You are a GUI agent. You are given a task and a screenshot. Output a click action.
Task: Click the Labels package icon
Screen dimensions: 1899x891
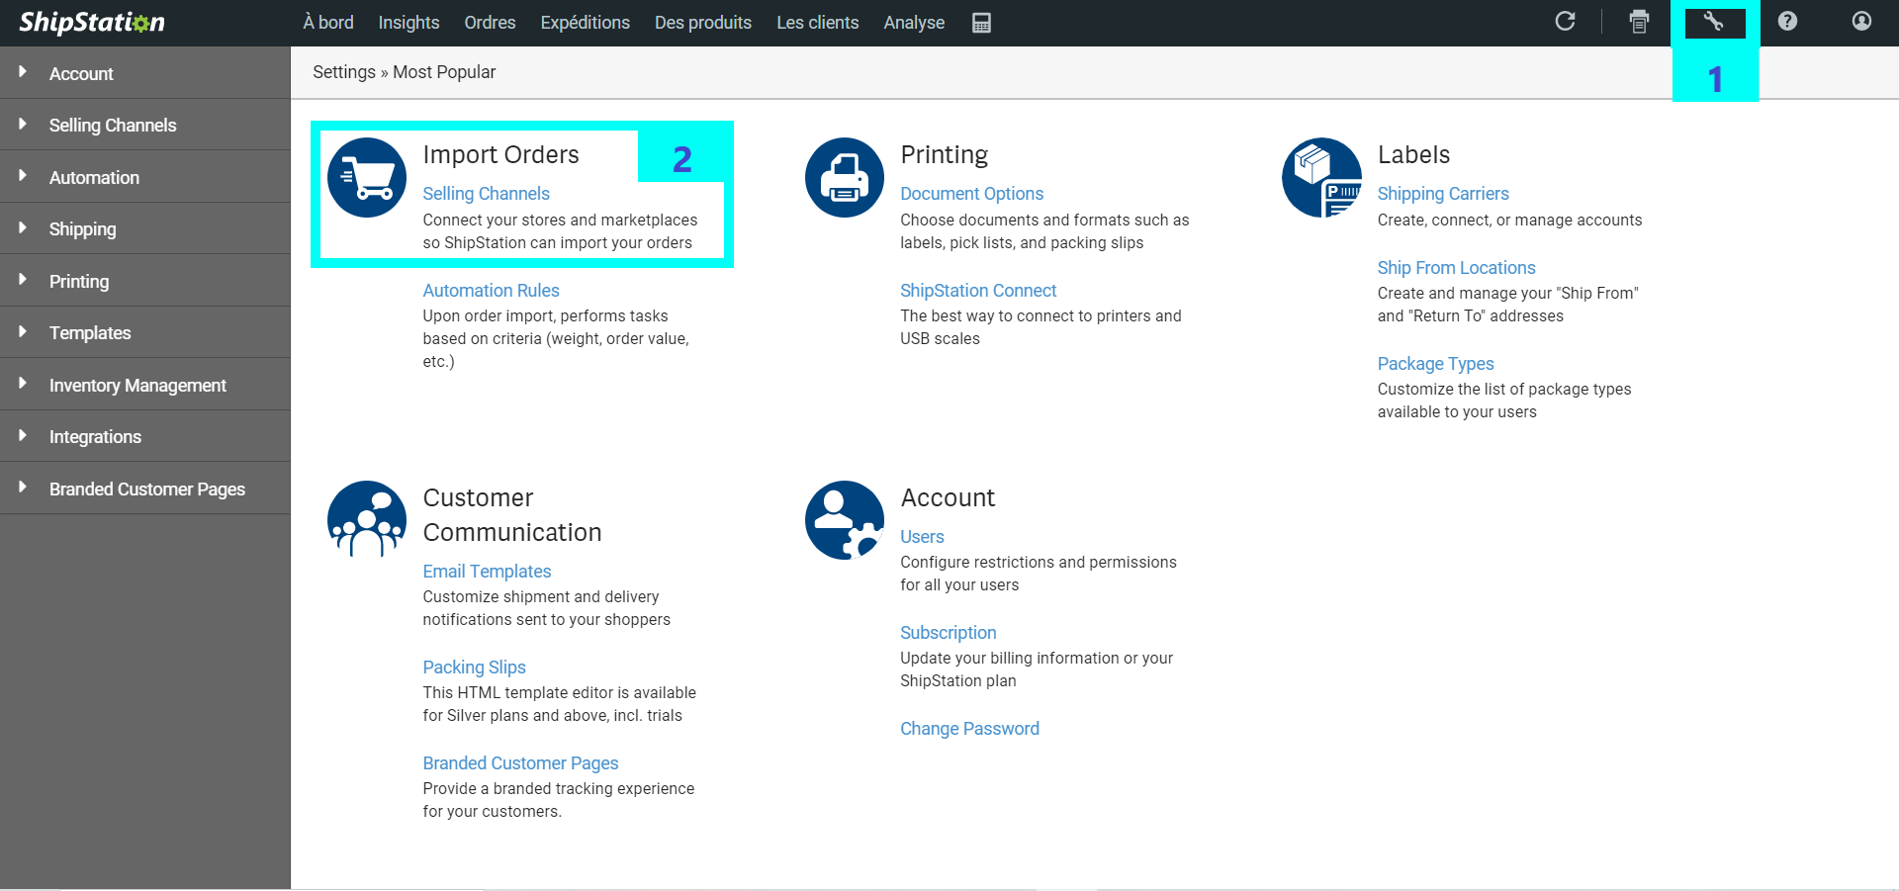click(1321, 178)
